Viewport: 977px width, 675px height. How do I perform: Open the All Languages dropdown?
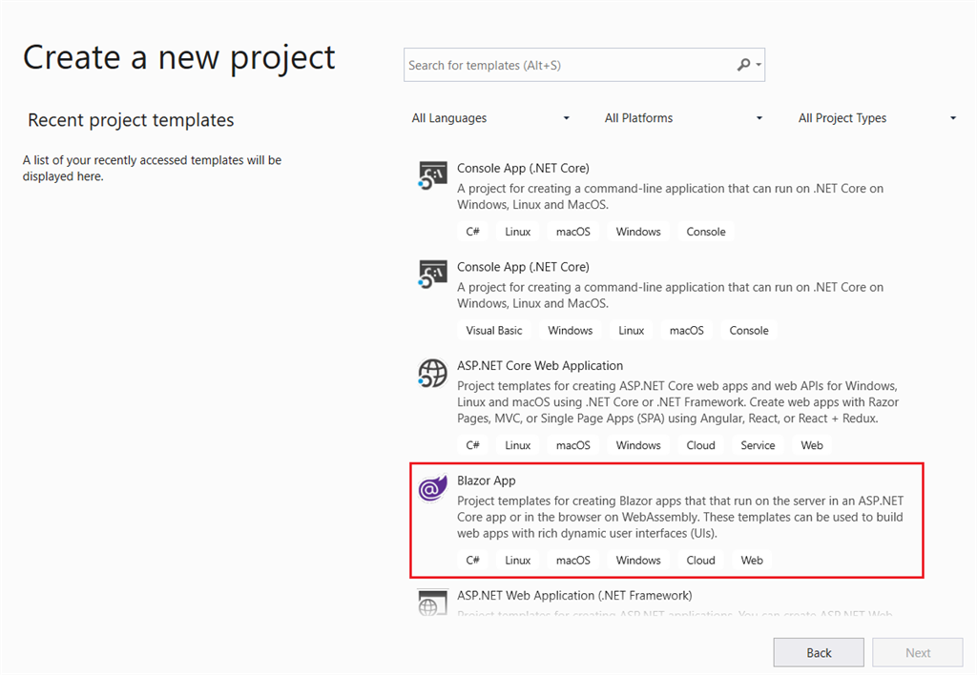[490, 118]
